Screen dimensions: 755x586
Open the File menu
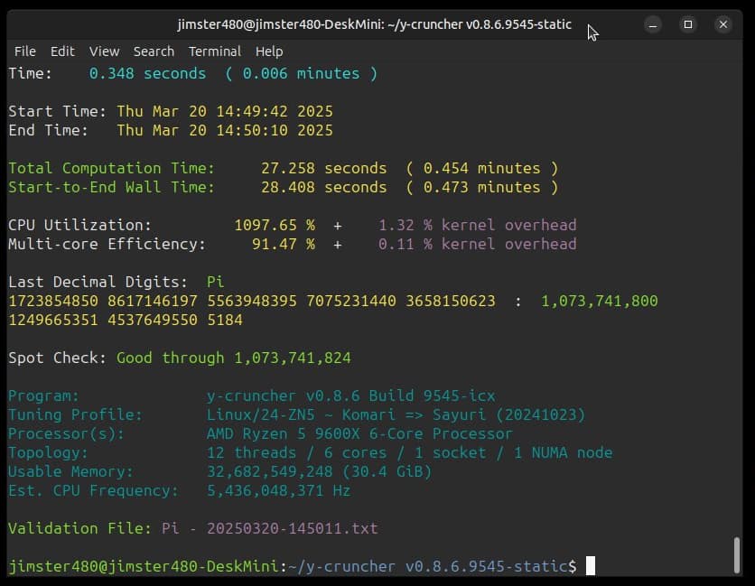(x=25, y=51)
